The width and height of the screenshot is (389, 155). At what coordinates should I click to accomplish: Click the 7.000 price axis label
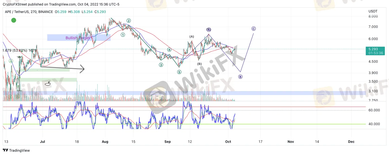[373, 27]
